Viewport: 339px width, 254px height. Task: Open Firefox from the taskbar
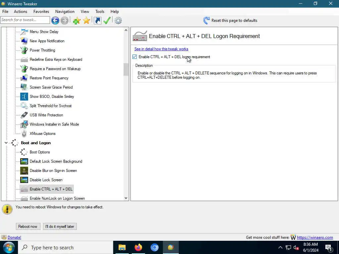138,247
